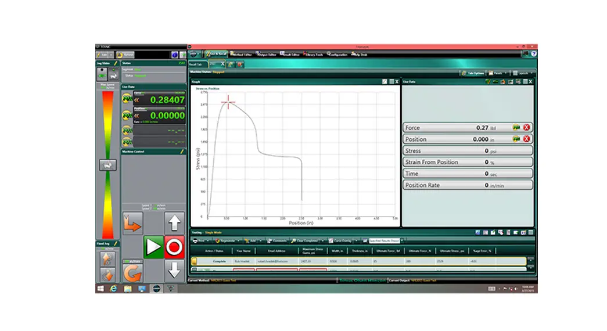The height and width of the screenshot is (331, 607).
Task: Click the zero icon for third empty channel
Action: click(x=127, y=131)
